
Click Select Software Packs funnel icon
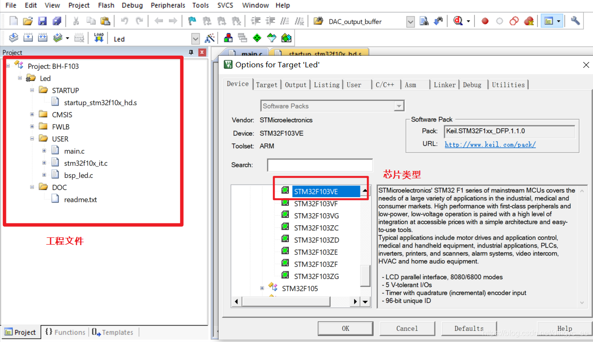[271, 38]
